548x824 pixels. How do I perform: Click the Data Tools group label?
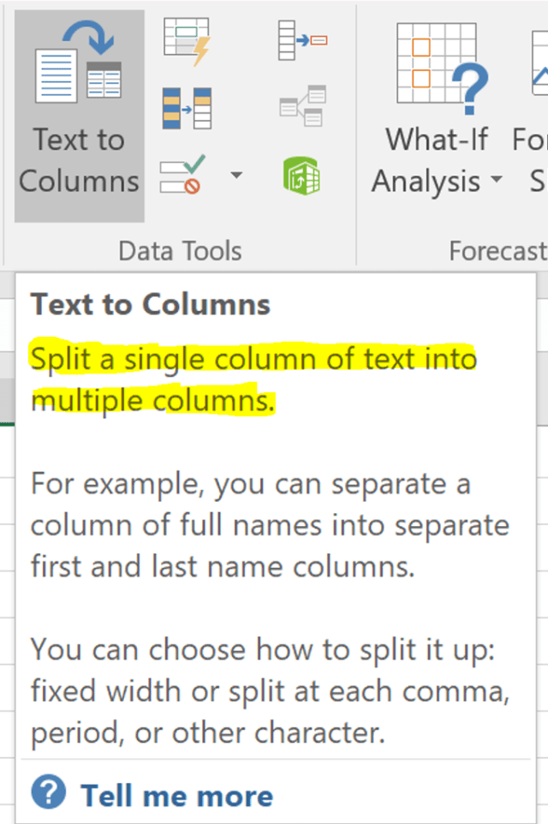(x=180, y=250)
